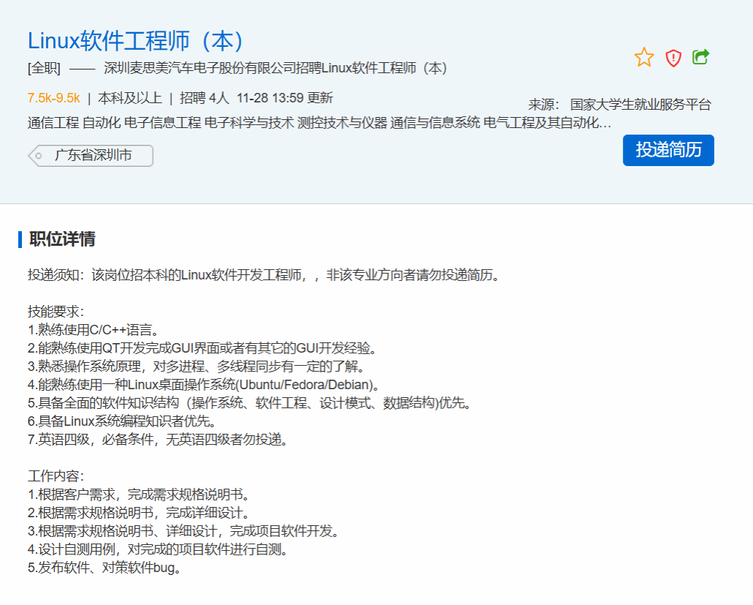
Task: Click the red shield report icon
Action: [x=673, y=58]
